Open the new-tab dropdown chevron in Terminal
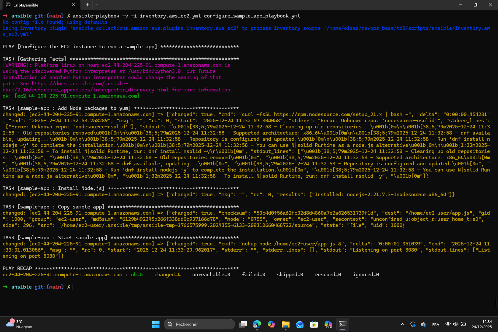Image resolution: width=498 pixels, height=332 pixels. click(x=97, y=5)
